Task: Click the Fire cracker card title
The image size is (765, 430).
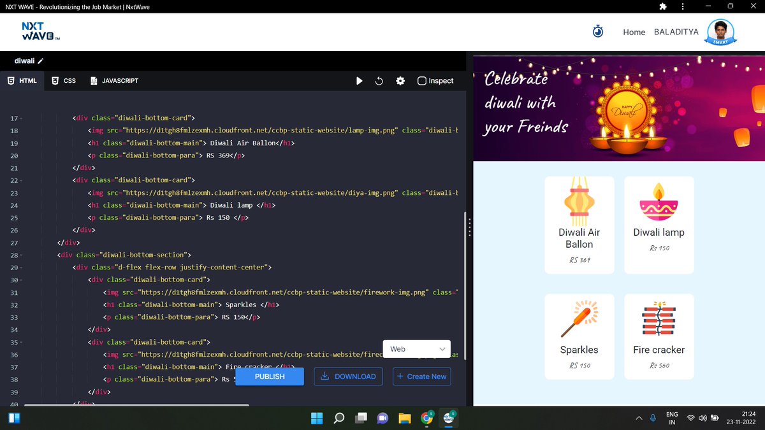Action: [659, 350]
